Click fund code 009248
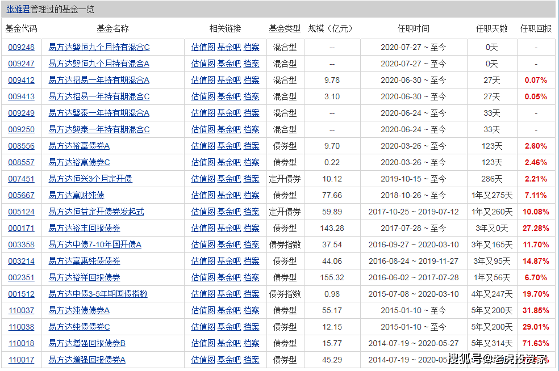The image size is (559, 371). [21, 47]
